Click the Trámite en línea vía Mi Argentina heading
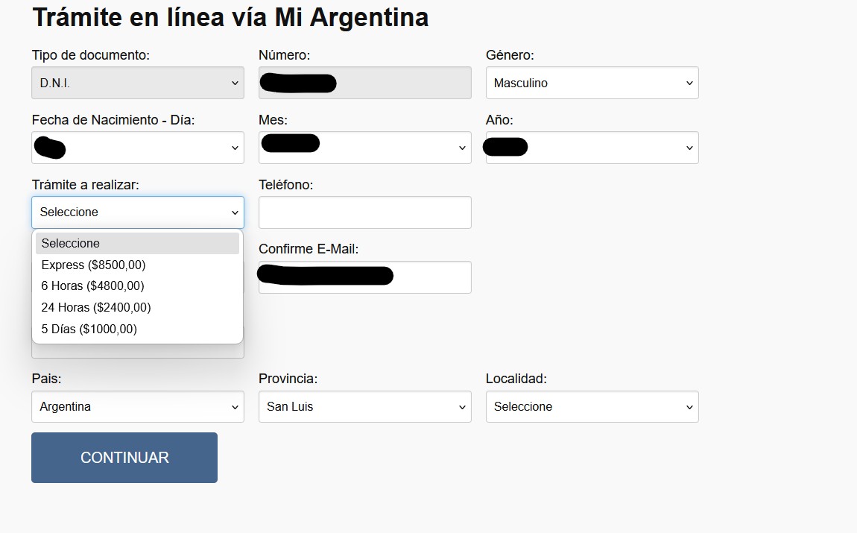 tap(231, 17)
